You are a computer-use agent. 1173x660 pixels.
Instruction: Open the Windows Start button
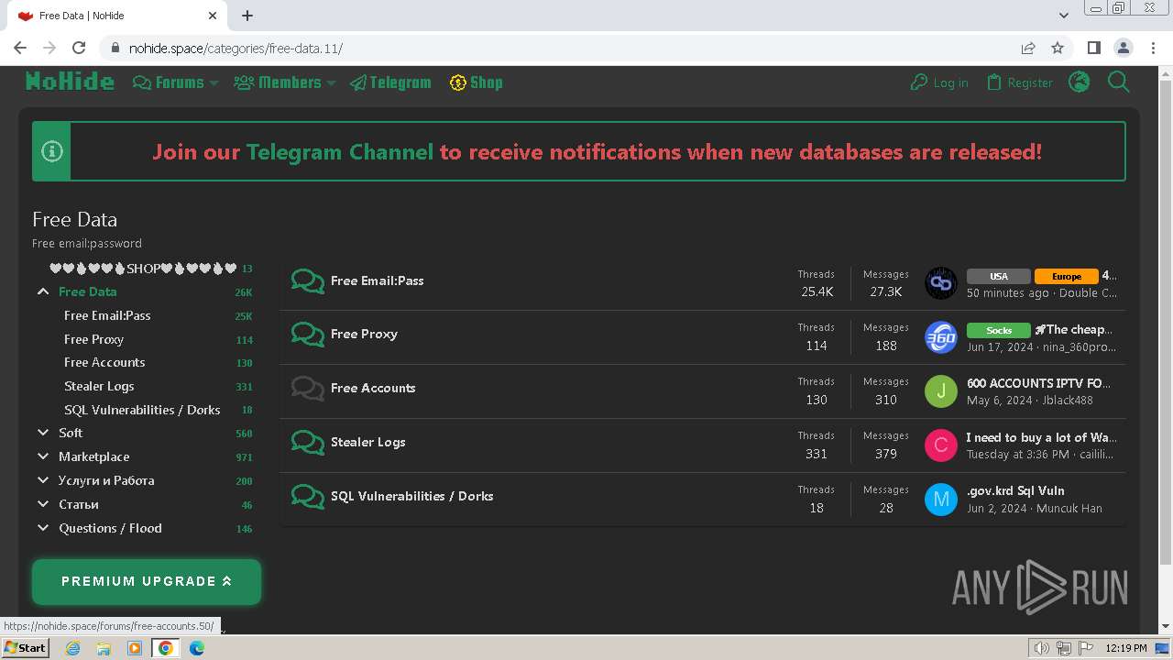25,648
